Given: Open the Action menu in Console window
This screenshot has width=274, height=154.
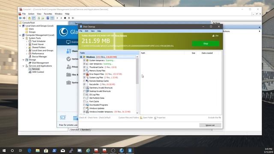Looking at the screenshot, I should pyautogui.click(x=31, y=14).
